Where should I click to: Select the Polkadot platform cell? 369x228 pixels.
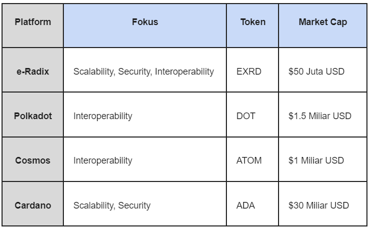click(33, 115)
